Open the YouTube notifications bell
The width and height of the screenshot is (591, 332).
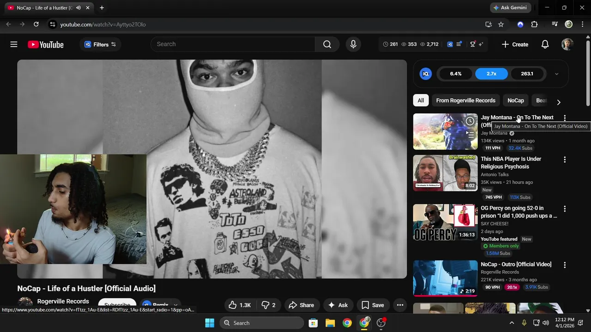point(545,44)
